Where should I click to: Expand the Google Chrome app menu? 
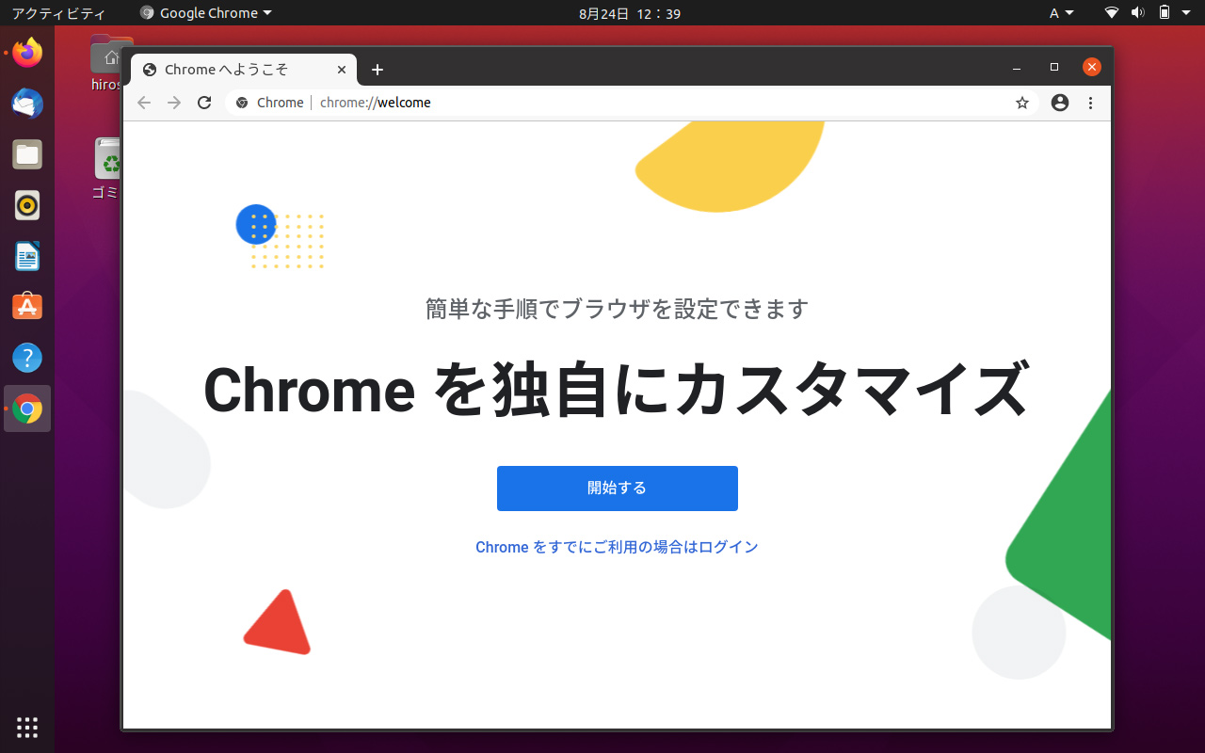pos(205,13)
